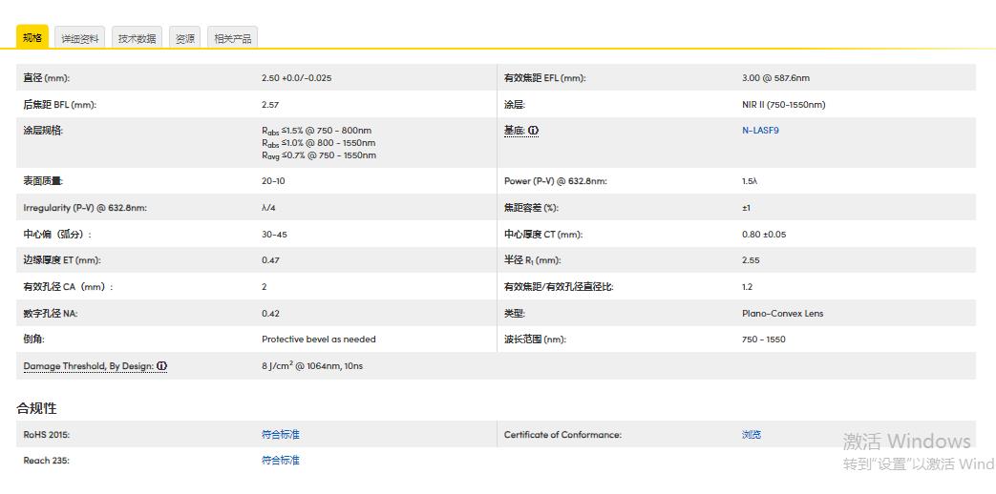This screenshot has height=494, width=996.
Task: Select radius R1 value 2.55
Action: (x=751, y=260)
